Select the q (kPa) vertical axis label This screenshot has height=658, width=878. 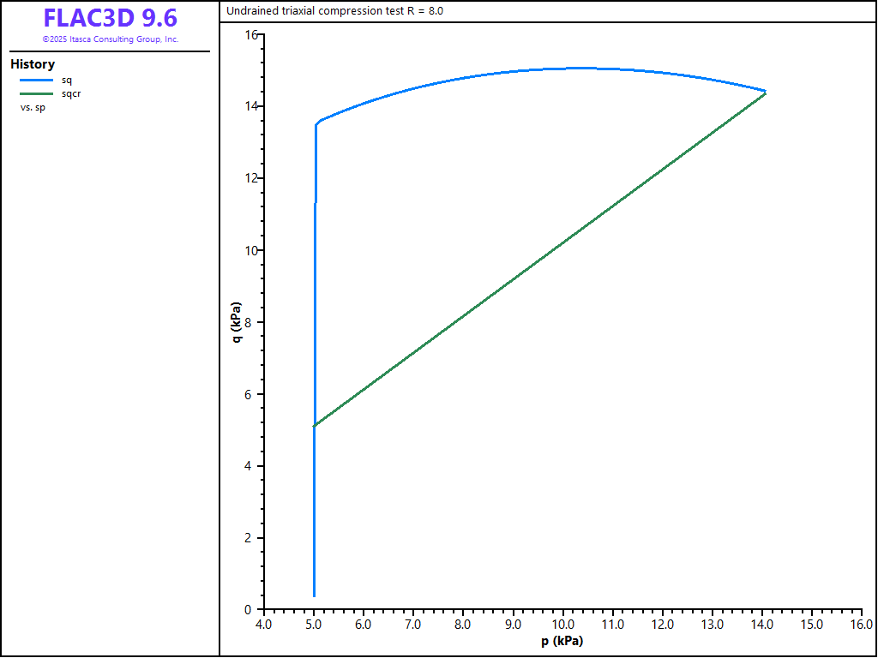(x=237, y=322)
